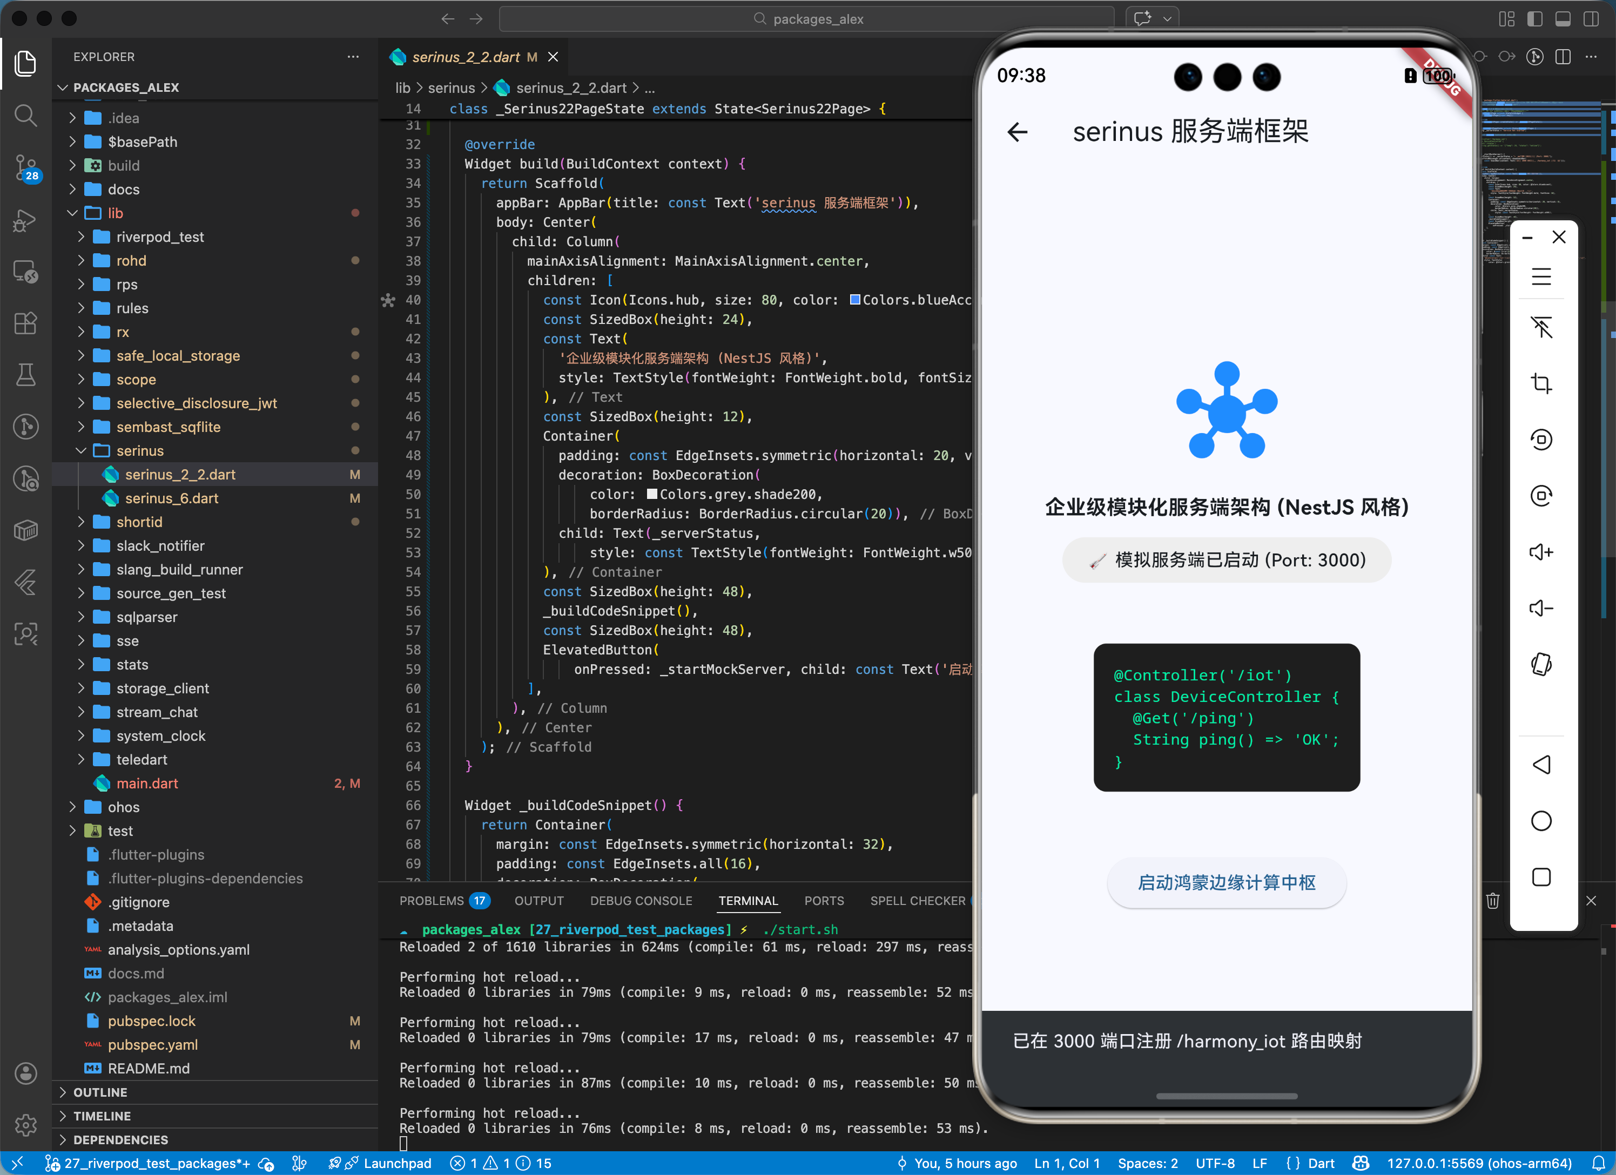Image resolution: width=1616 pixels, height=1175 pixels.
Task: Switch to the PROBLEMS tab
Action: [x=431, y=901]
